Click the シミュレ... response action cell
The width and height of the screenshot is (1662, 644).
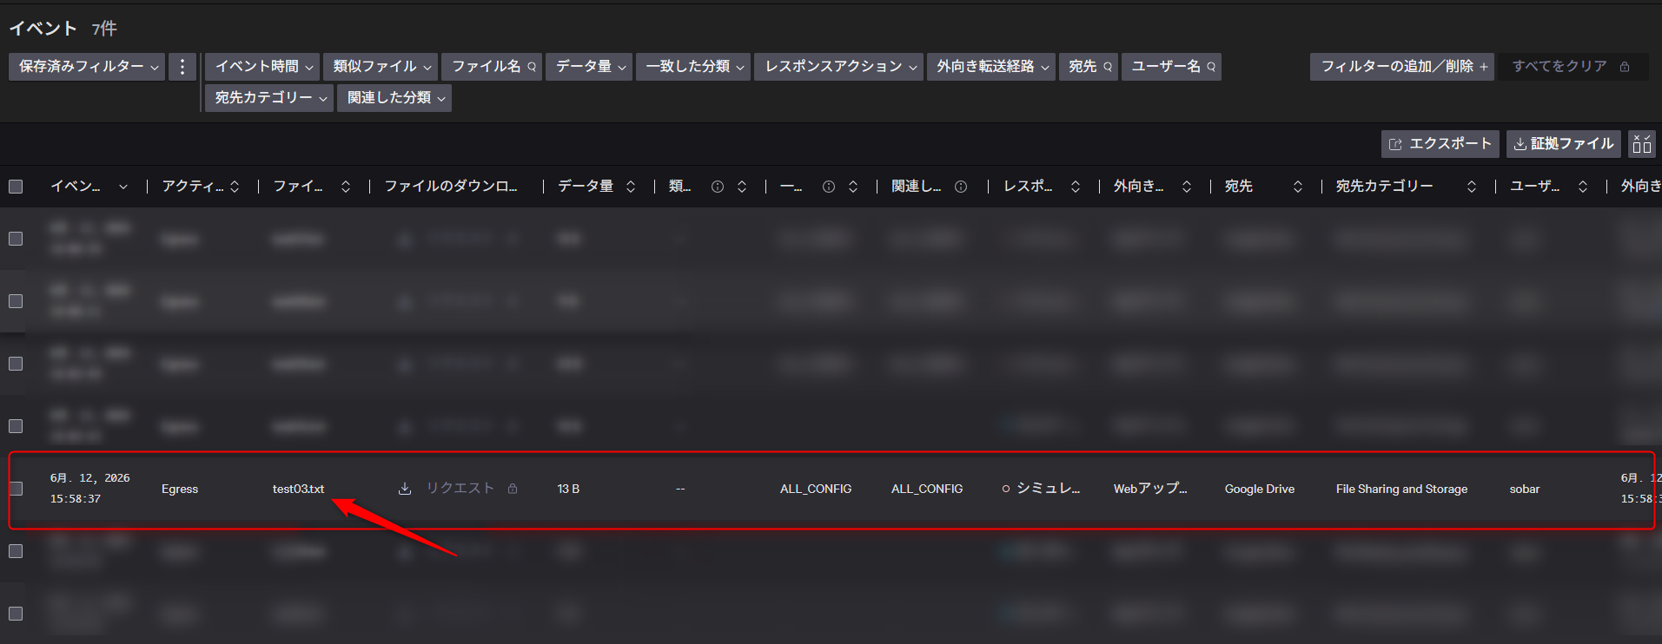click(x=1041, y=489)
